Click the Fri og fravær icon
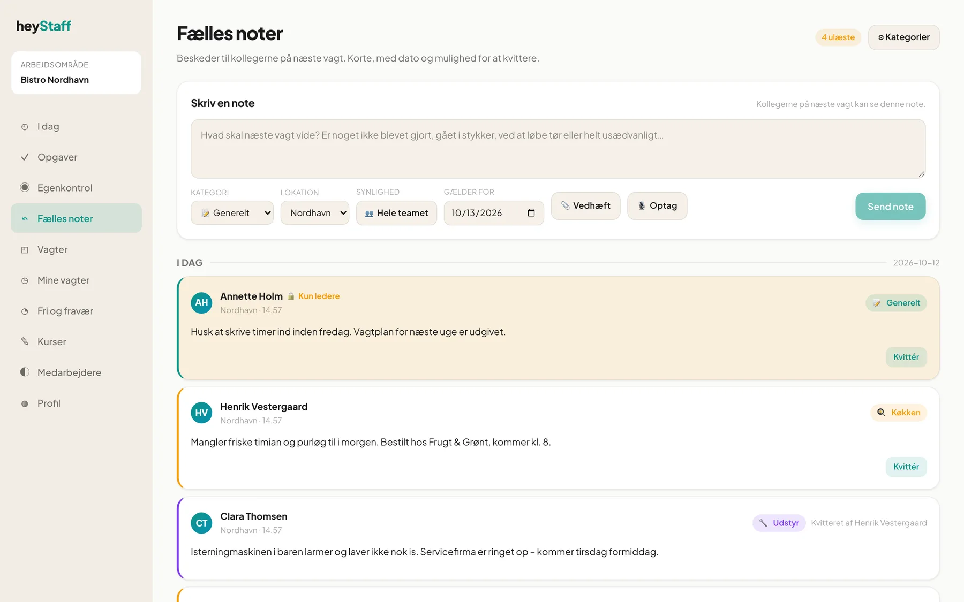964x602 pixels. pyautogui.click(x=25, y=311)
